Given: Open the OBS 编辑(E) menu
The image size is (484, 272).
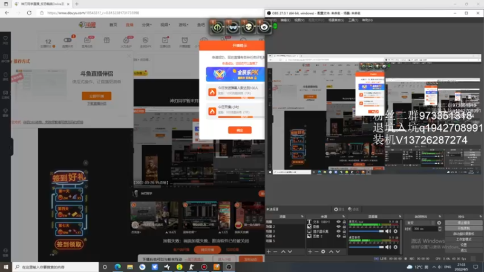Looking at the screenshot, I should click(285, 20).
